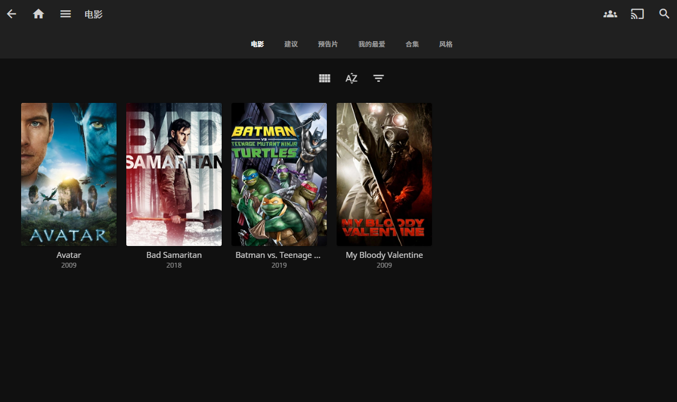
Task: Go back with the arrow icon
Action: (x=11, y=14)
